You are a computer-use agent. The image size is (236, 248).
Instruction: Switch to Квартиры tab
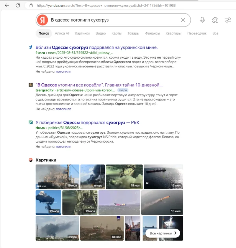tap(173, 33)
